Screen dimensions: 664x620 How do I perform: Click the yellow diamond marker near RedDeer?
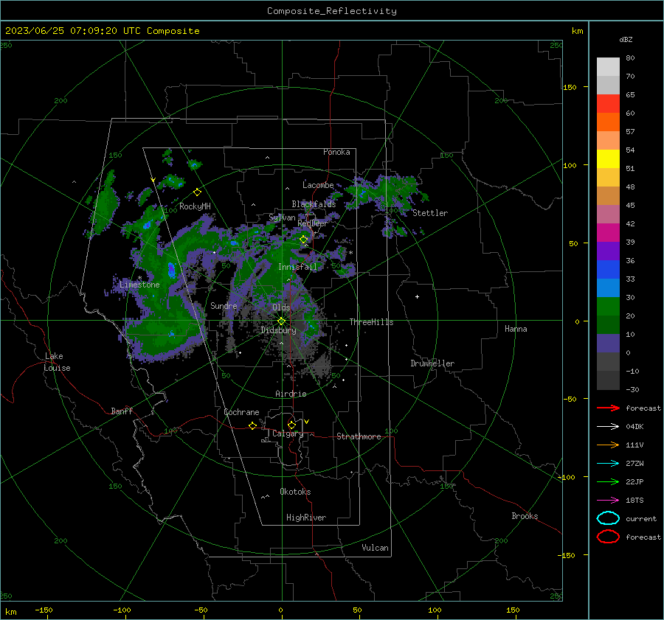(304, 240)
